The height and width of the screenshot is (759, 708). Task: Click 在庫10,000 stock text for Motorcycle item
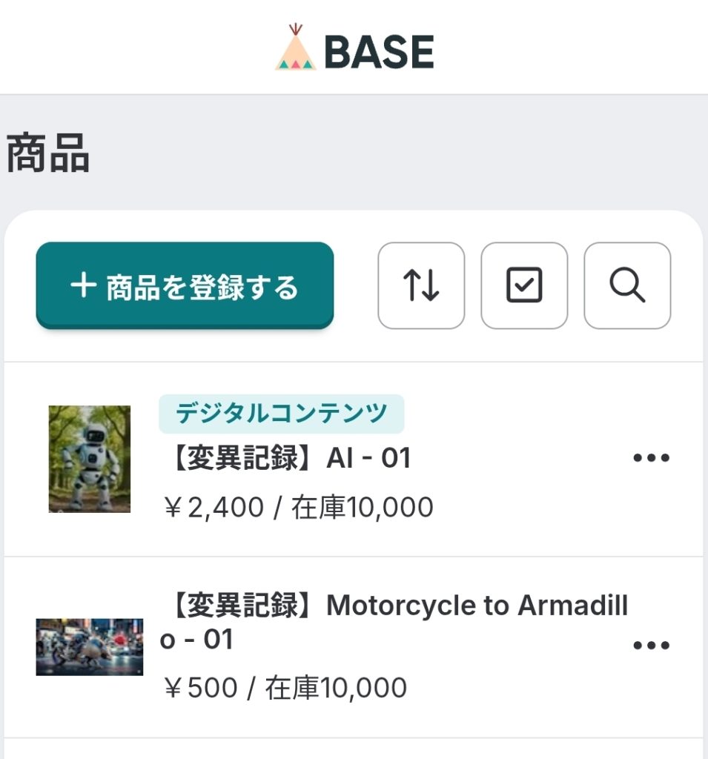[336, 688]
